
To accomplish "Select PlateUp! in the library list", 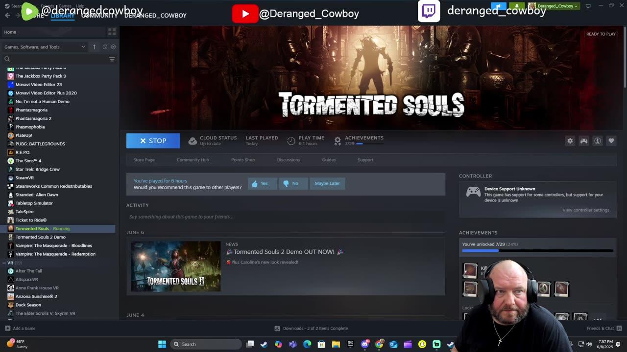I will [24, 135].
